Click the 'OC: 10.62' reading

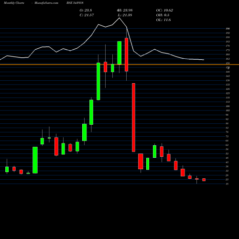164,11
